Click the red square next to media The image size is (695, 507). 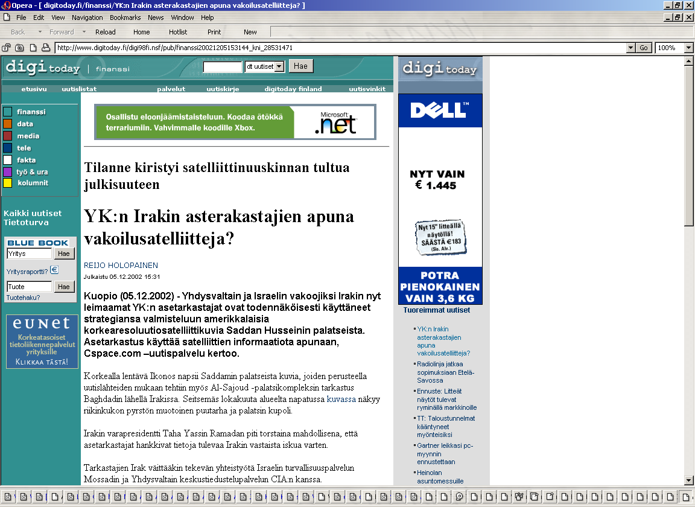click(x=7, y=136)
